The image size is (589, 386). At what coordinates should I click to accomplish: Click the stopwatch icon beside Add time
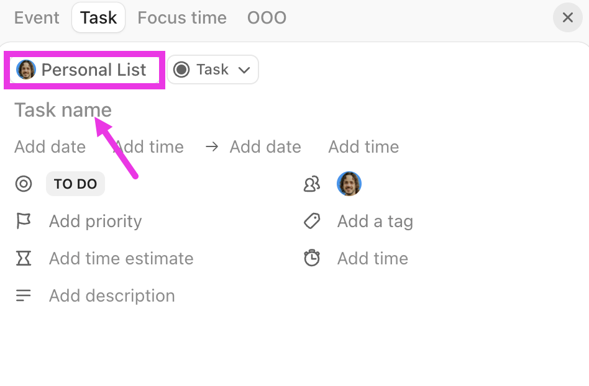(x=311, y=258)
